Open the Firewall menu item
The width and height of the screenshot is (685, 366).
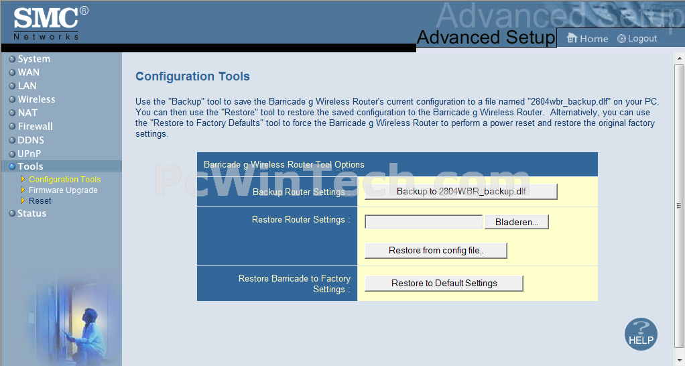click(36, 126)
